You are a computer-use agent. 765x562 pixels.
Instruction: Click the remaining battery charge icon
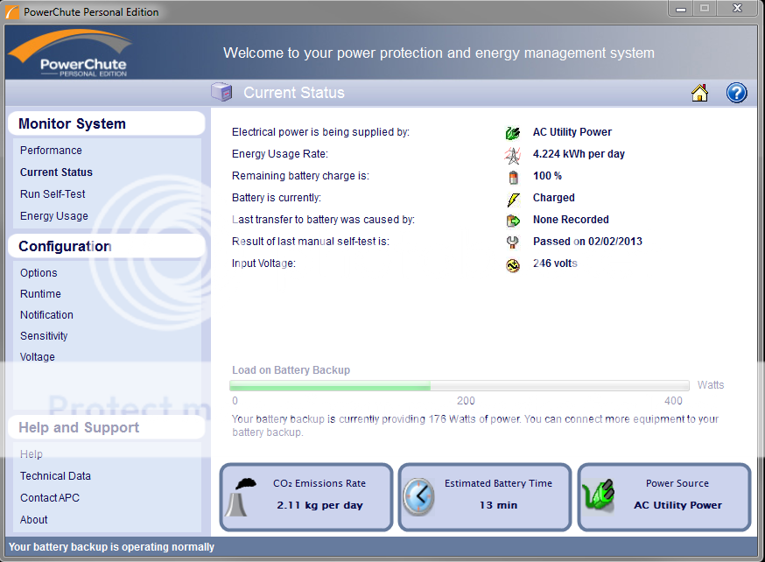(513, 177)
